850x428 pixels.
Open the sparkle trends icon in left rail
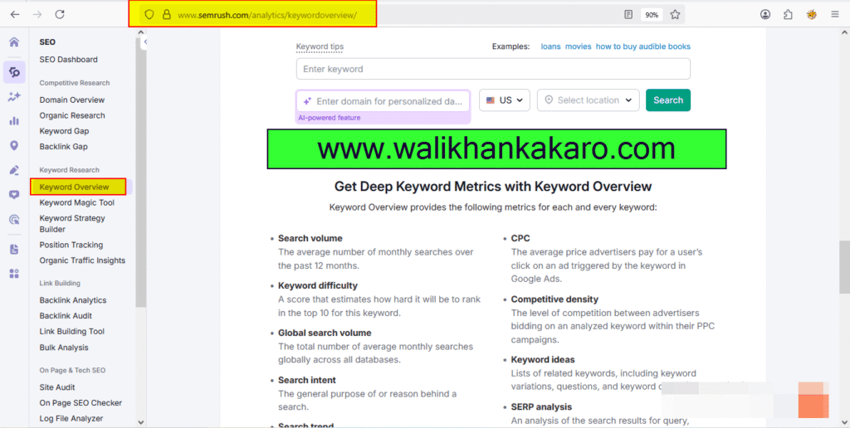[x=14, y=96]
